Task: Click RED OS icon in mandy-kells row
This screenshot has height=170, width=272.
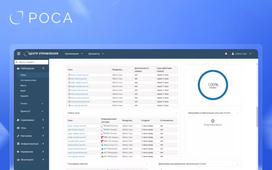Action: tap(102, 141)
